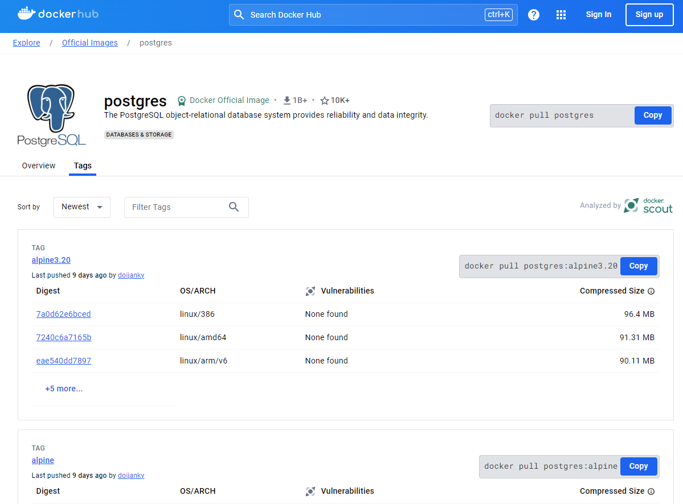
Task: Open the alpine3.20 tag link
Action: click(51, 260)
